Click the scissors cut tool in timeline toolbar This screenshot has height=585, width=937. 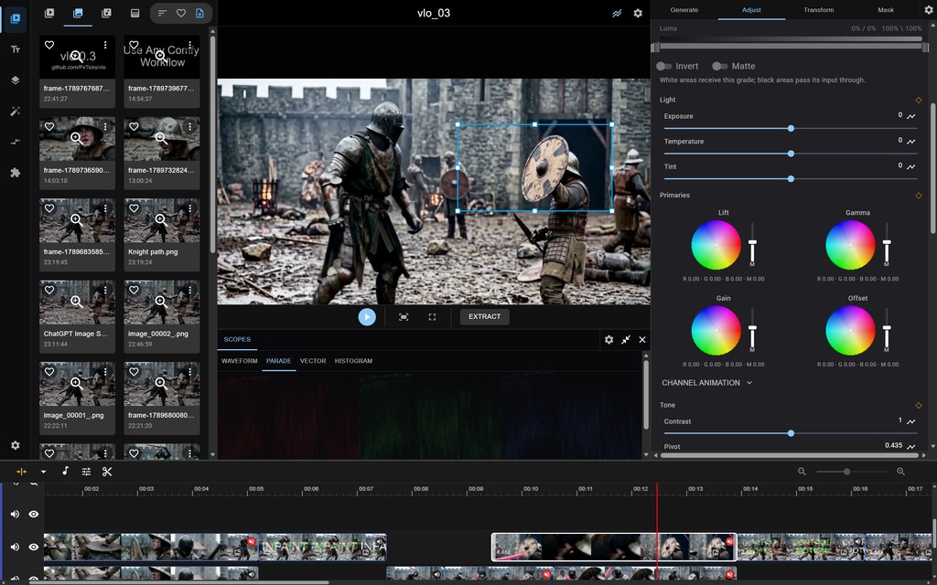108,472
